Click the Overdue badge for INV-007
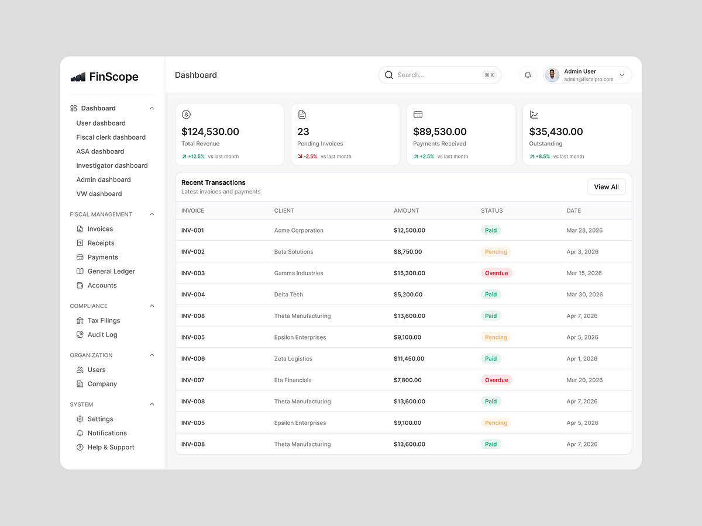The width and height of the screenshot is (702, 526). pyautogui.click(x=497, y=380)
